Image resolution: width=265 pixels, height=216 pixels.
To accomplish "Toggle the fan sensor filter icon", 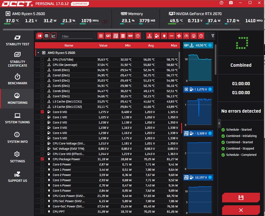I will pos(179,36).
